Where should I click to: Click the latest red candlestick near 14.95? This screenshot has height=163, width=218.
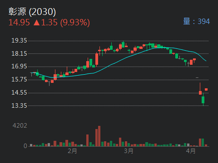coord(206,90)
